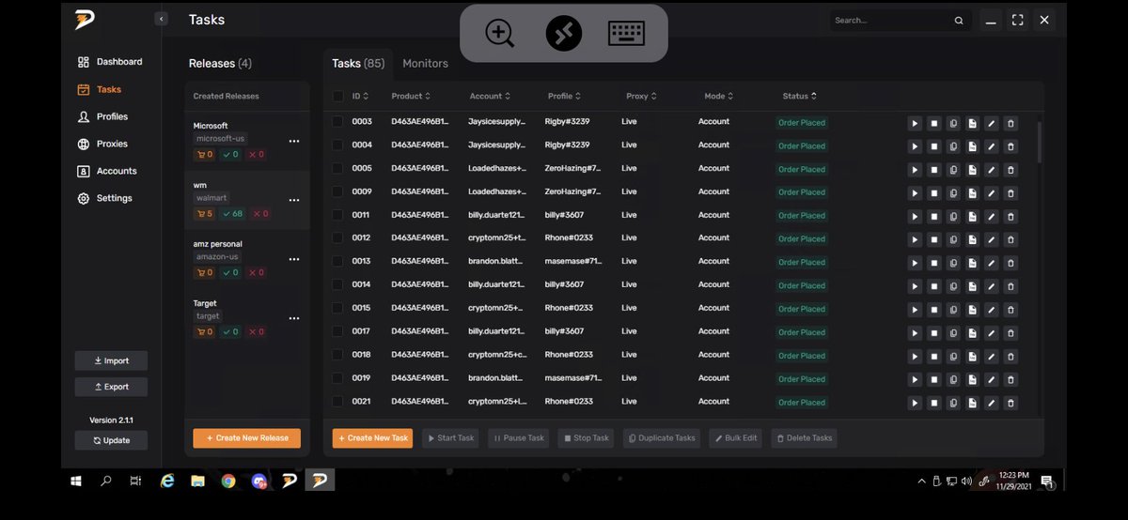Select the checkbox for task 0005
This screenshot has height=520, width=1128.
coord(338,168)
